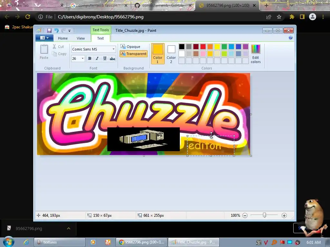Toggle Bold text formatting
Screen dimensions: 330x247
90,59
